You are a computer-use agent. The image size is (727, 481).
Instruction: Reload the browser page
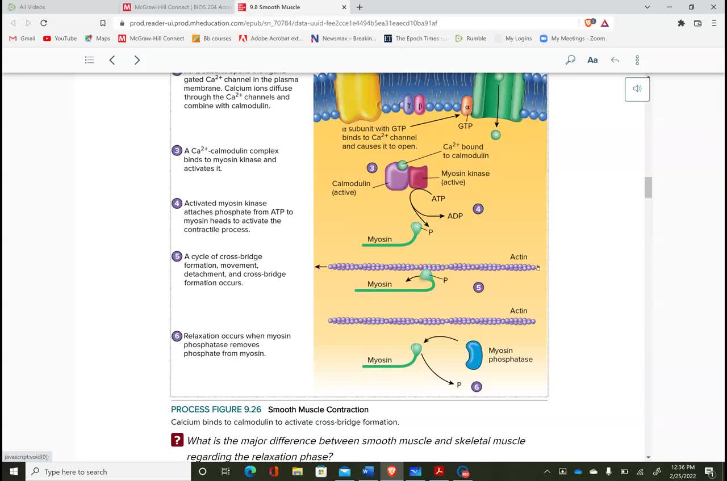(x=44, y=23)
